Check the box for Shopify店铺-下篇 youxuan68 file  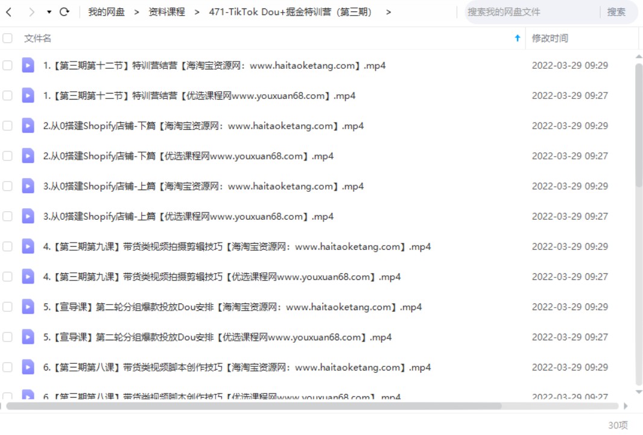[7, 156]
